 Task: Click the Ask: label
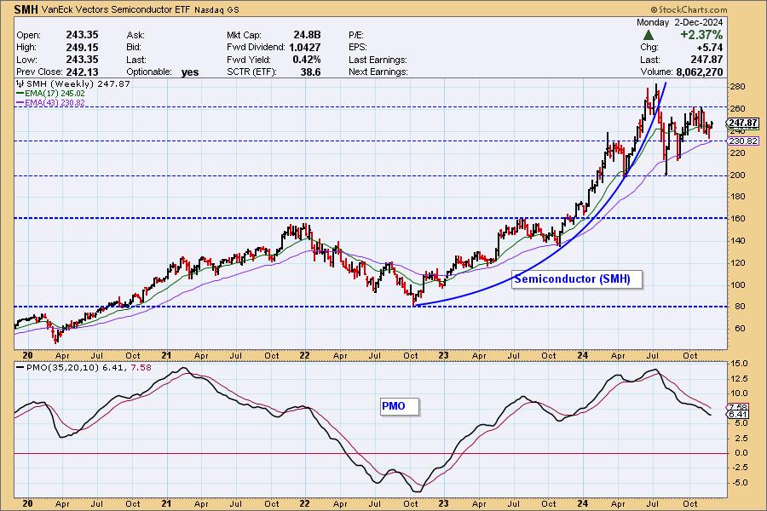coord(135,35)
